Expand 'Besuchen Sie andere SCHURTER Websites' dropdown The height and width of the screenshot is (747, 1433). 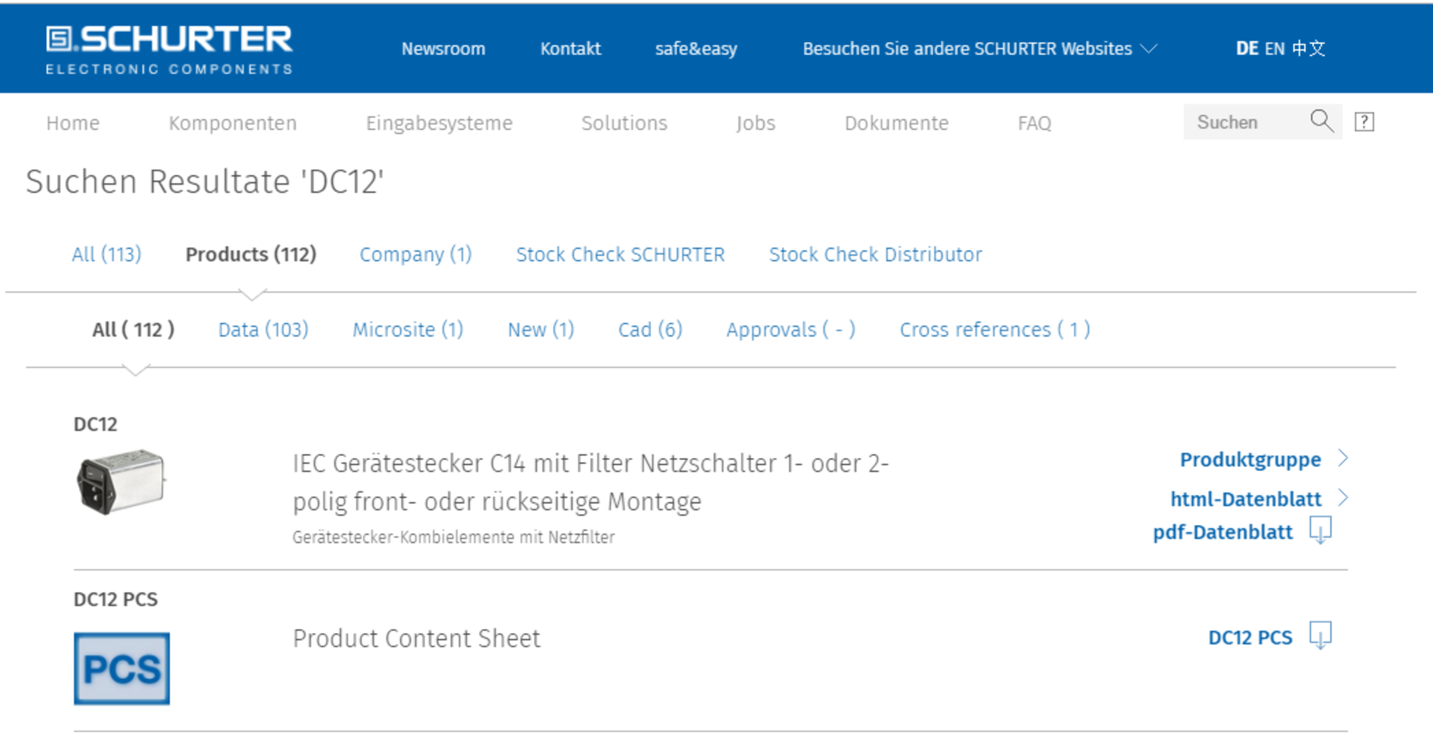click(x=979, y=49)
